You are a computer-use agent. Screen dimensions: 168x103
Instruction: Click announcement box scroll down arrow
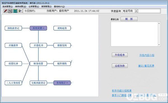(x=159, y=45)
